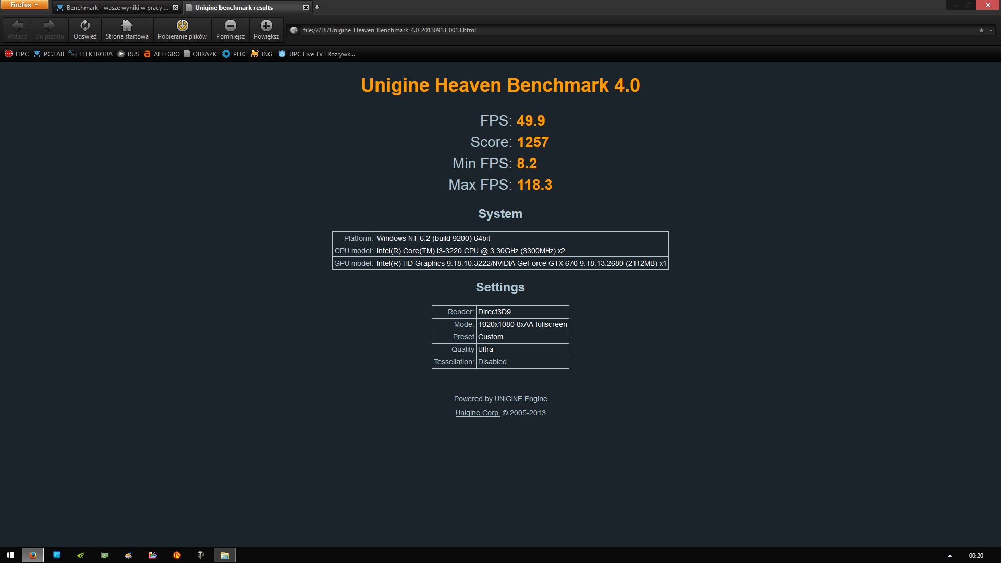
Task: Show hidden system tray icons
Action: (x=950, y=556)
